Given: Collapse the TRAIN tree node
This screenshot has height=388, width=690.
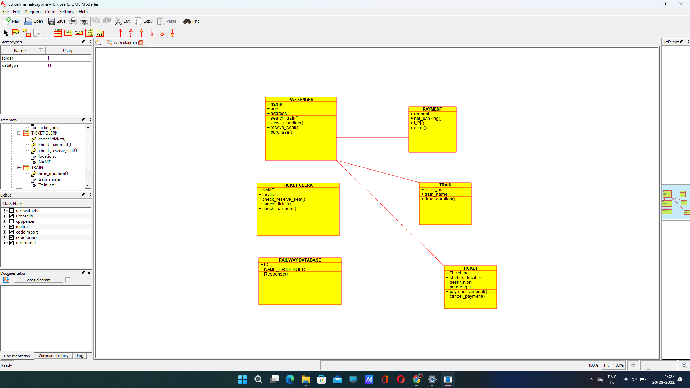Looking at the screenshot, I should tap(19, 168).
